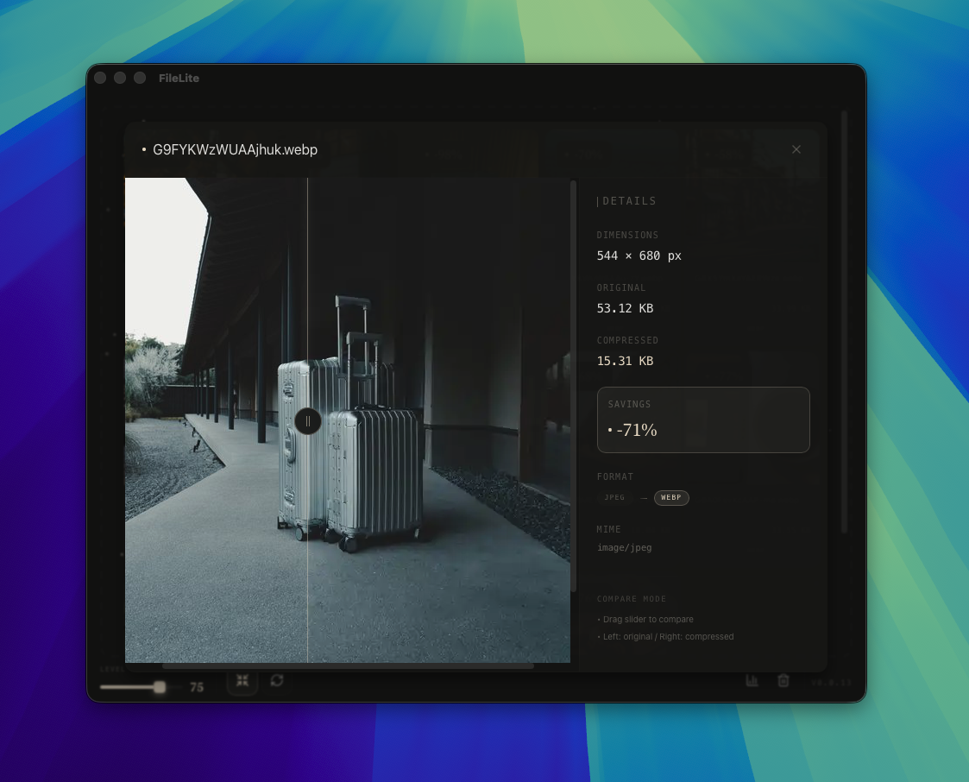Dismiss the details view with the X
The height and width of the screenshot is (782, 969).
796,148
